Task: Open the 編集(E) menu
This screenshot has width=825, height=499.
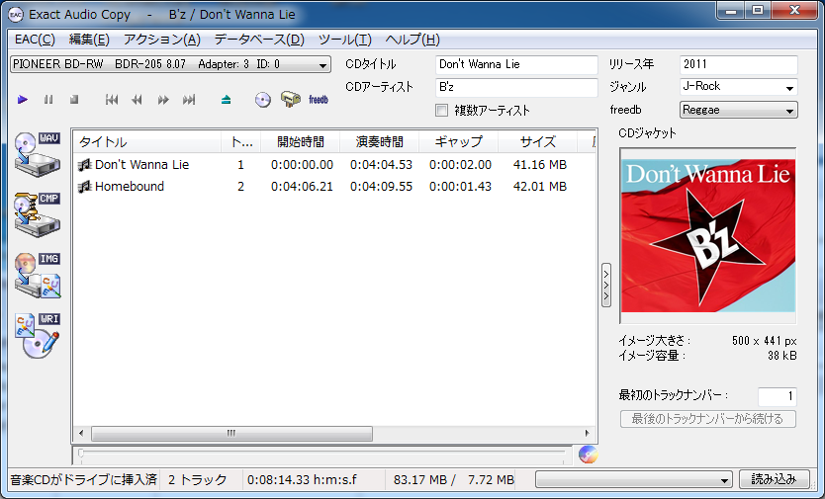Action: pyautogui.click(x=89, y=40)
